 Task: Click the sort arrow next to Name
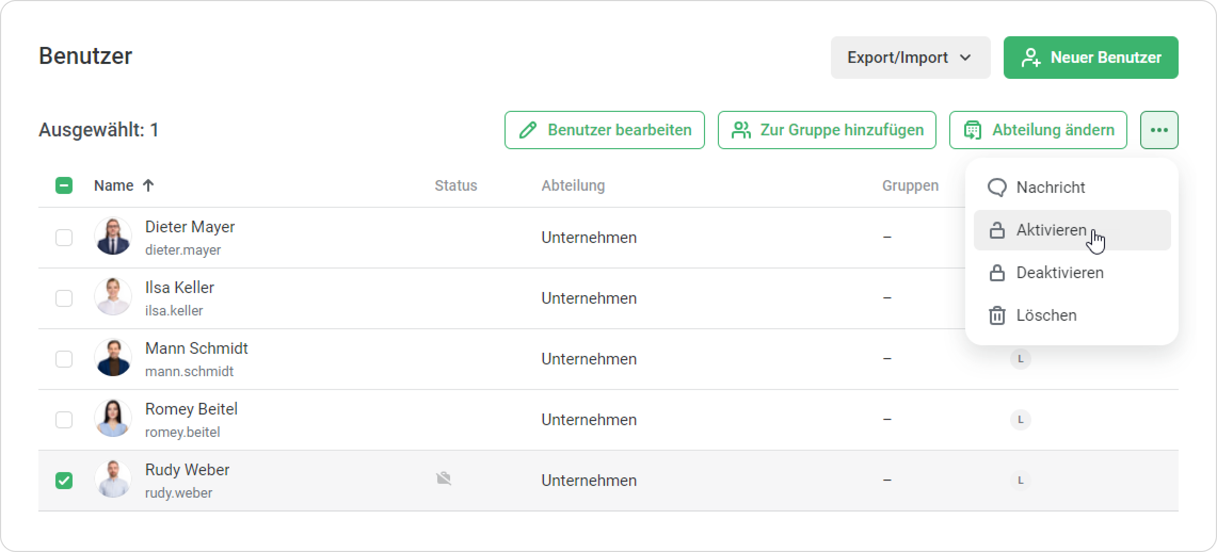click(148, 185)
